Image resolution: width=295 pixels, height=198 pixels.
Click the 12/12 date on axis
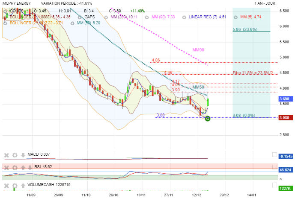tap(196, 195)
